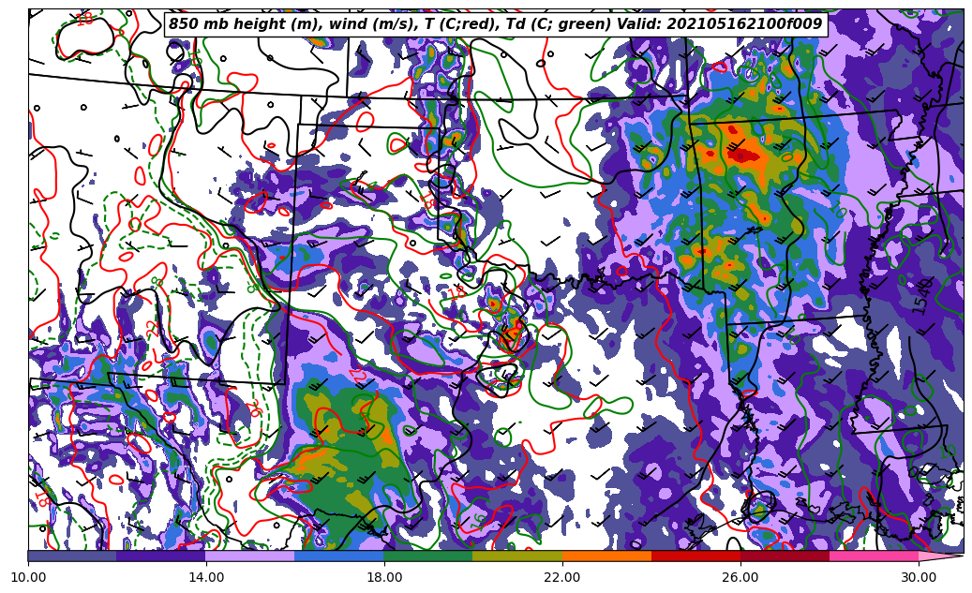The width and height of the screenshot is (972, 593).
Task: Select the light lavender 14–16 colorbar segment
Action: [250, 556]
